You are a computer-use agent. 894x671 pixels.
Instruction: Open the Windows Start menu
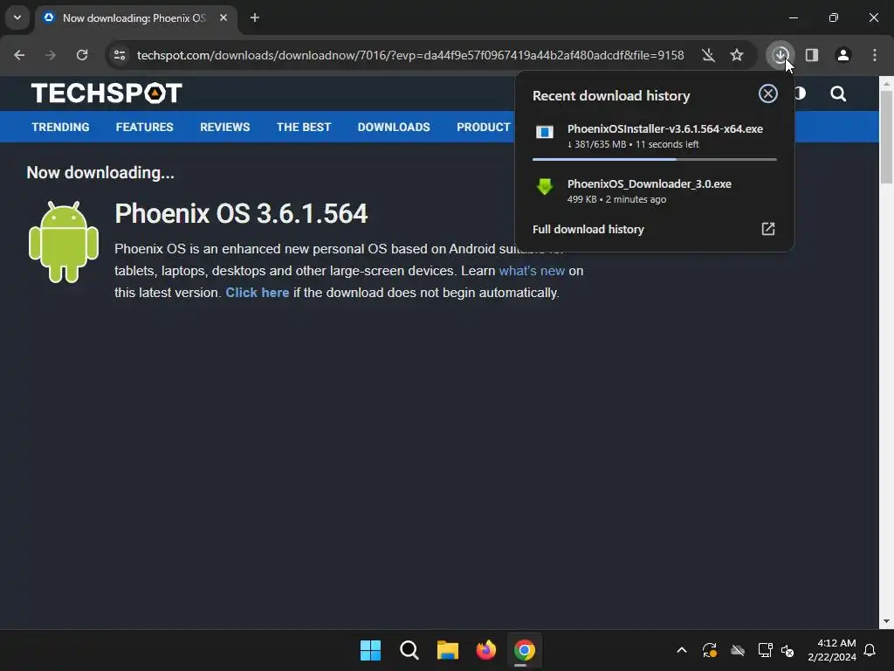370,650
